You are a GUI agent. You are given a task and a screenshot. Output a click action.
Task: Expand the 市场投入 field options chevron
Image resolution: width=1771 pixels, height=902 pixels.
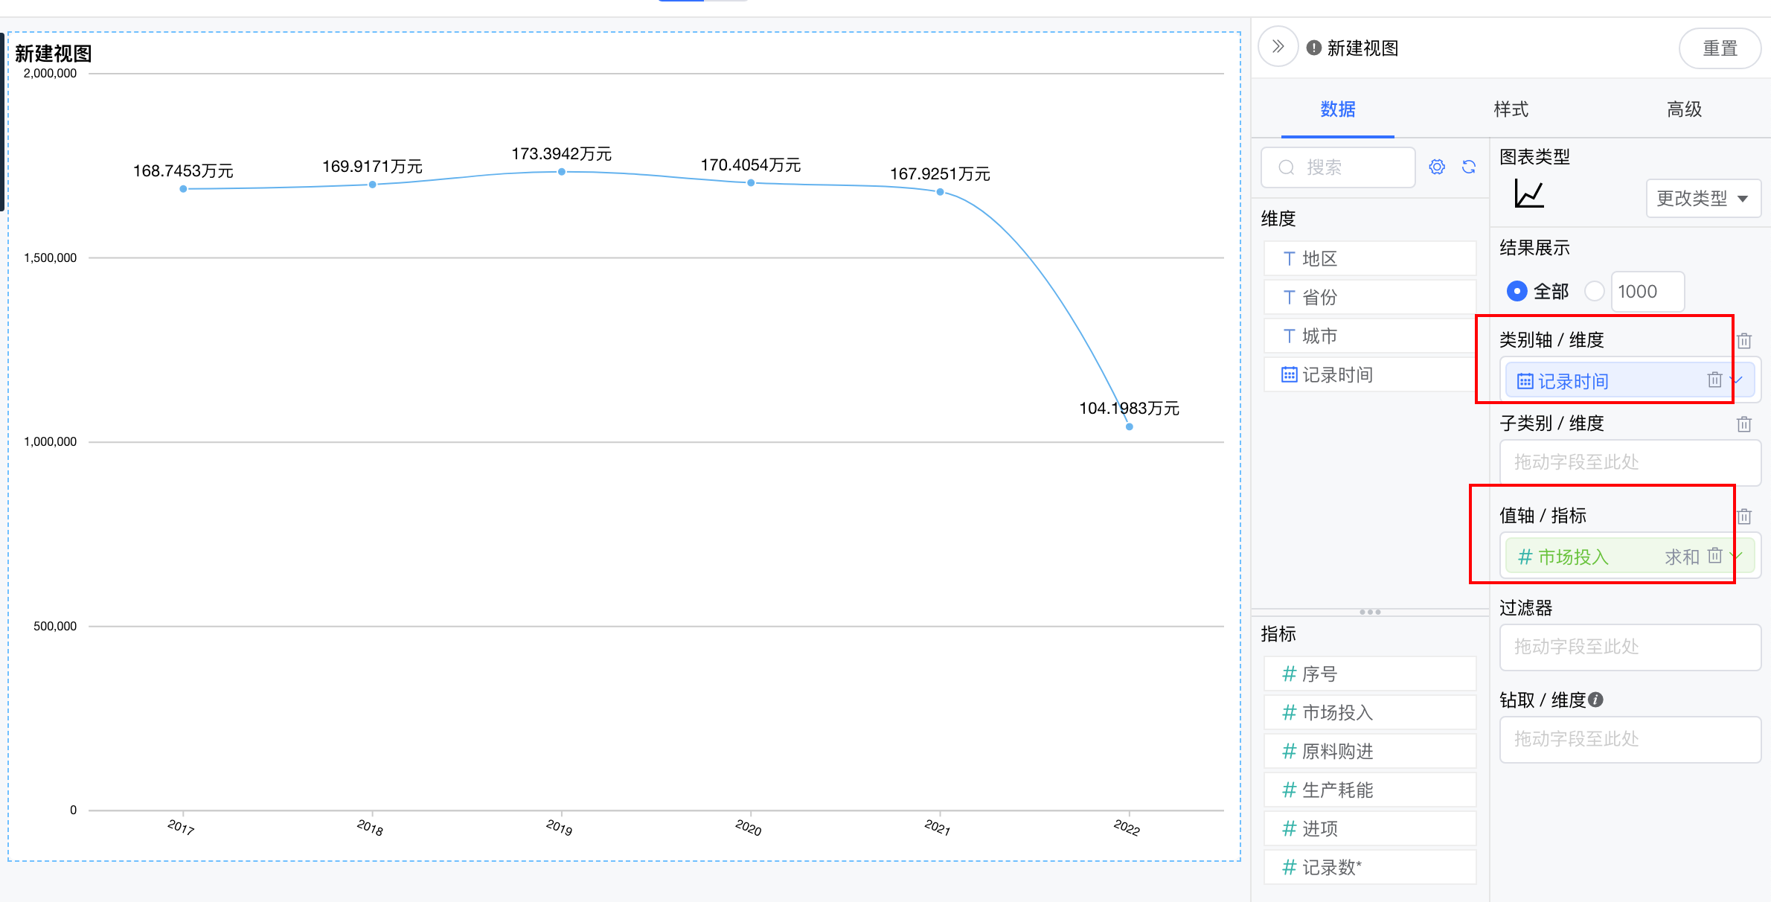click(1737, 556)
